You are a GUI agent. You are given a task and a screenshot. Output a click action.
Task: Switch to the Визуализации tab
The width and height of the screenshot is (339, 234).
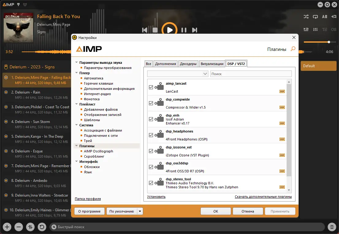(212, 63)
